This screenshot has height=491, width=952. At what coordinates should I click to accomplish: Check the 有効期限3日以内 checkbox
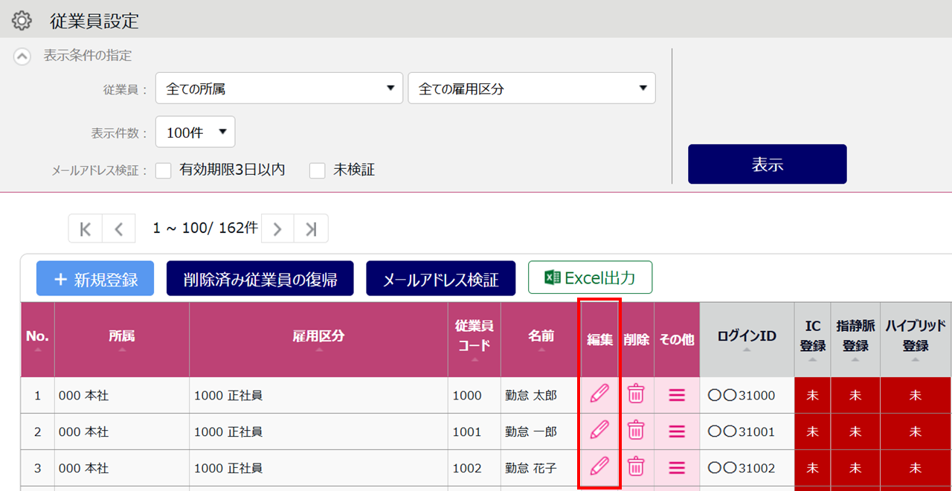(x=164, y=170)
